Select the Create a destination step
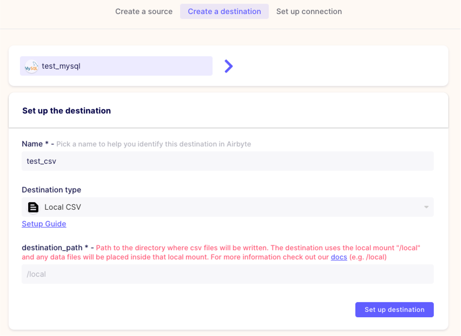The width and height of the screenshot is (461, 336). point(224,11)
